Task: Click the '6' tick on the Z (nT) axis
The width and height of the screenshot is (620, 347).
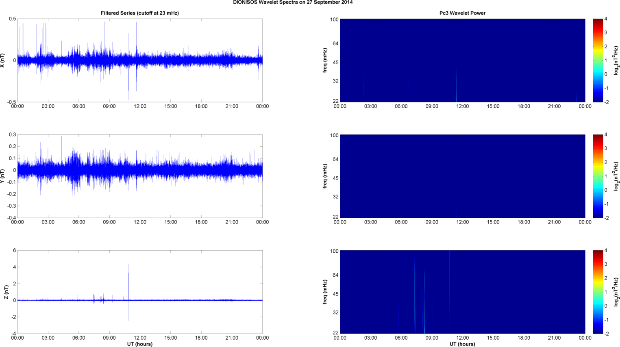Action: [15, 251]
